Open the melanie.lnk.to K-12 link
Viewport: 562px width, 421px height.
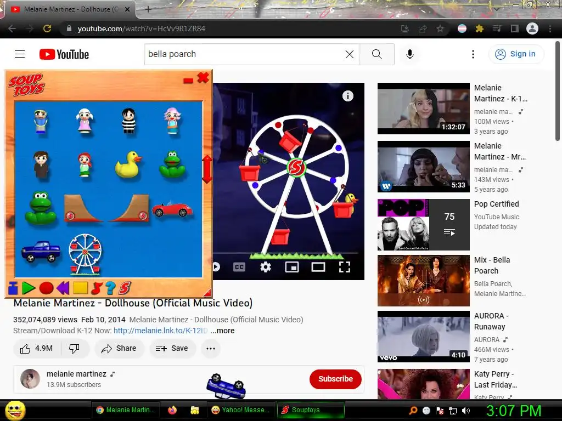[x=160, y=331]
